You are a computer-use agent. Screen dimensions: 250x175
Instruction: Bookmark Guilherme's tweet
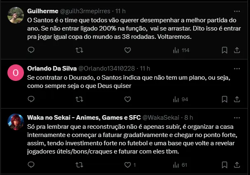[x=224, y=50]
